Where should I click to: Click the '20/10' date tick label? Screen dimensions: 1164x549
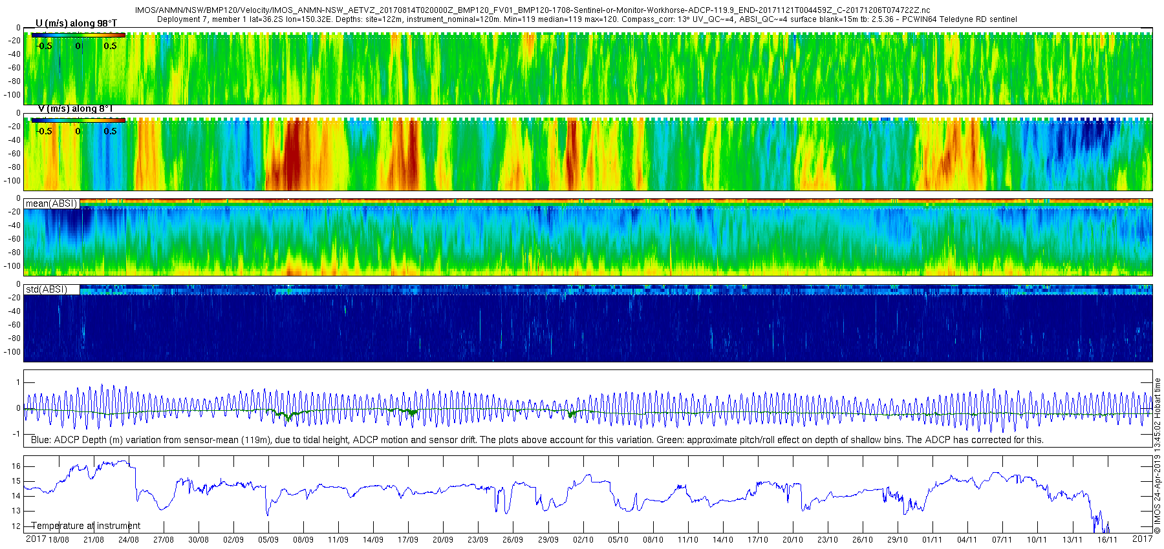pyautogui.click(x=793, y=539)
